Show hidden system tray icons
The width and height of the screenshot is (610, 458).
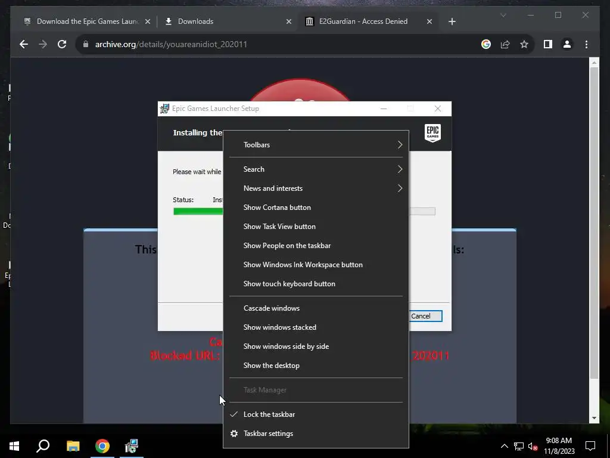[x=504, y=446]
